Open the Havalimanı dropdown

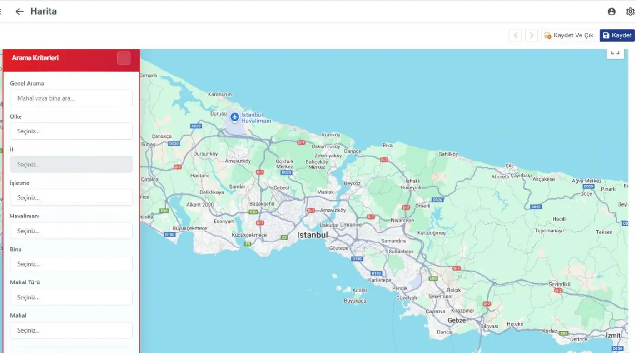point(71,231)
